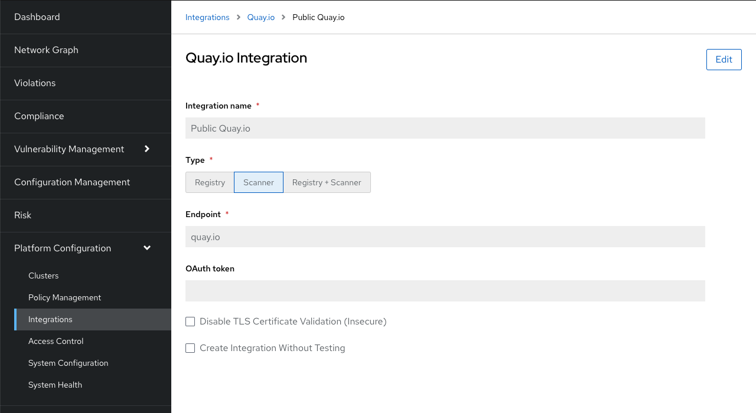Viewport: 756px width, 413px height.
Task: Click the Quay.io Integration heading
Action: coord(246,58)
